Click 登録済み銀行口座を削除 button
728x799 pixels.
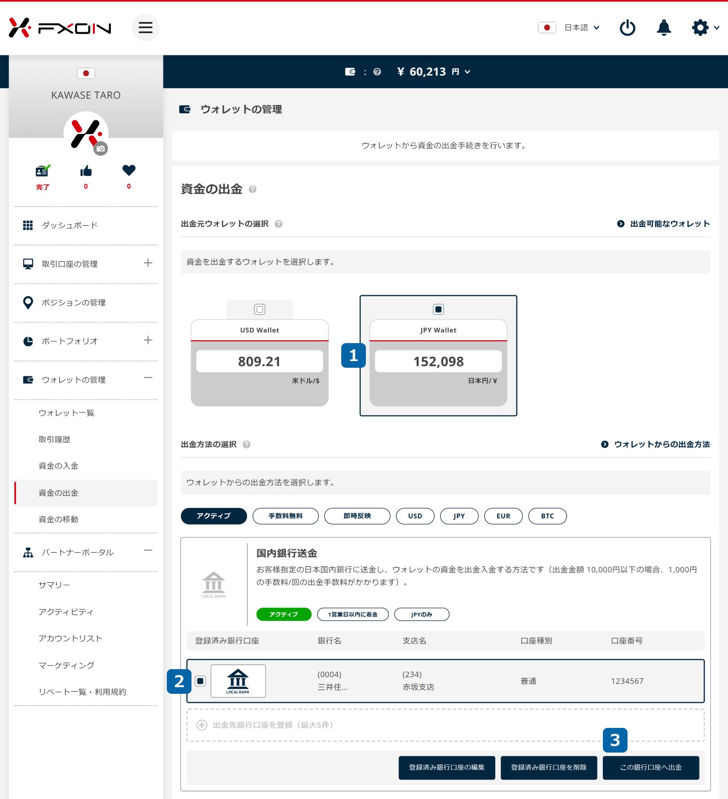[x=549, y=768]
